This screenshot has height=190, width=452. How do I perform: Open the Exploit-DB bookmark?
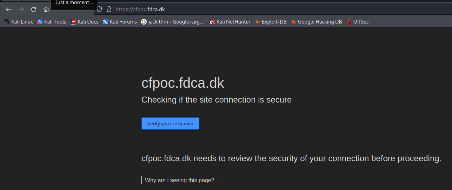(271, 22)
